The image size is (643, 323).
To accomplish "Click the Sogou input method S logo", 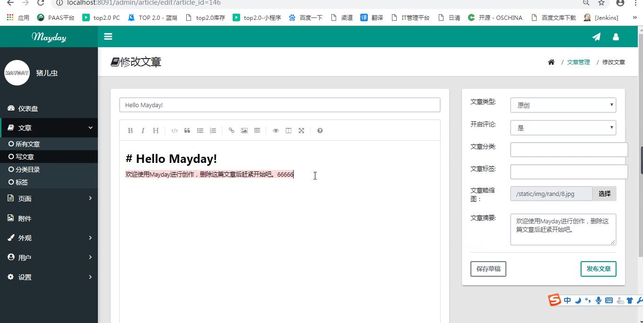I will 555,300.
